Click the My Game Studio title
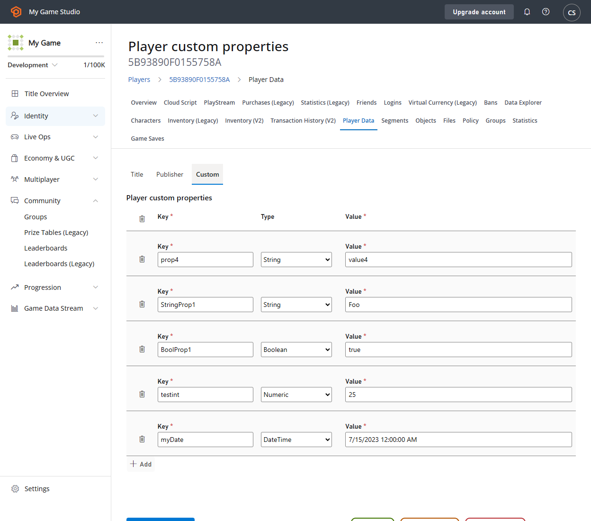 (54, 12)
